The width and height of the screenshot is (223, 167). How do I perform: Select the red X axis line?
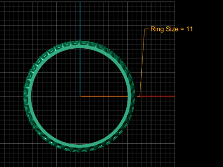[x=157, y=96]
